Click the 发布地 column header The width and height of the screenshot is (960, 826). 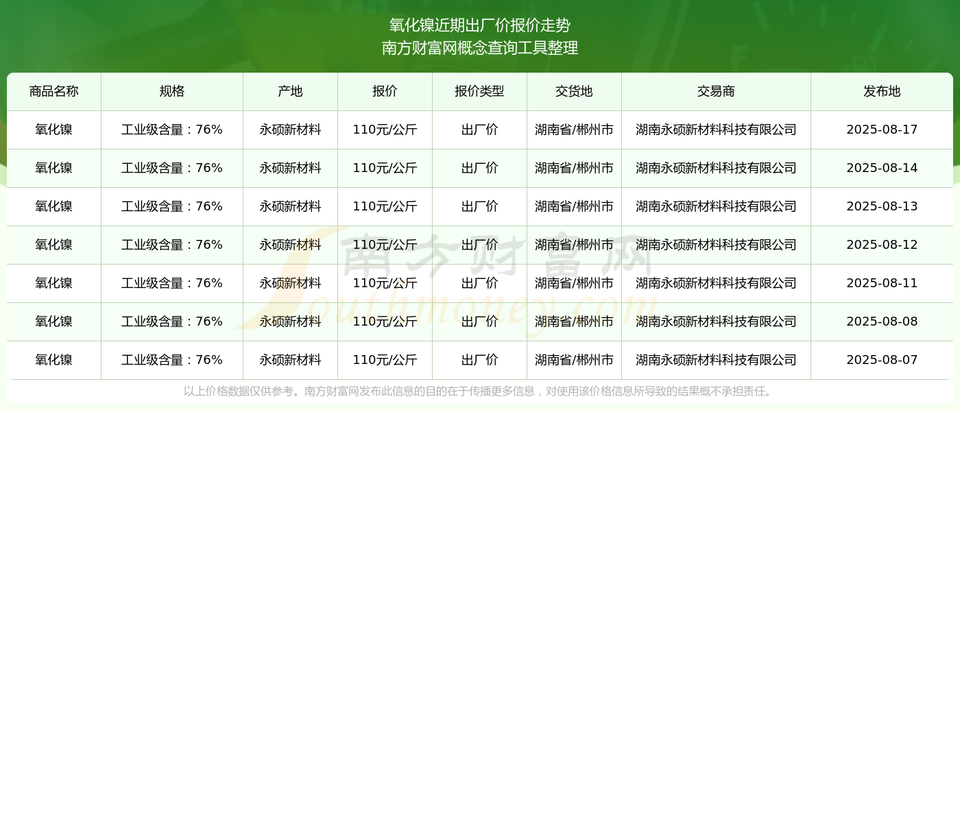[883, 91]
